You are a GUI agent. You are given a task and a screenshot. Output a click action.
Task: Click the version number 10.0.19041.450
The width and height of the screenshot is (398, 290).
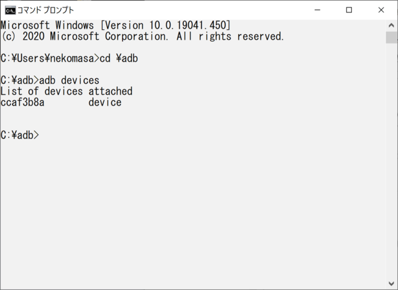(x=187, y=25)
